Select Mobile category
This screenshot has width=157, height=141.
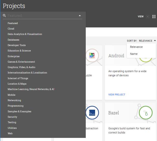[x=11, y=95]
